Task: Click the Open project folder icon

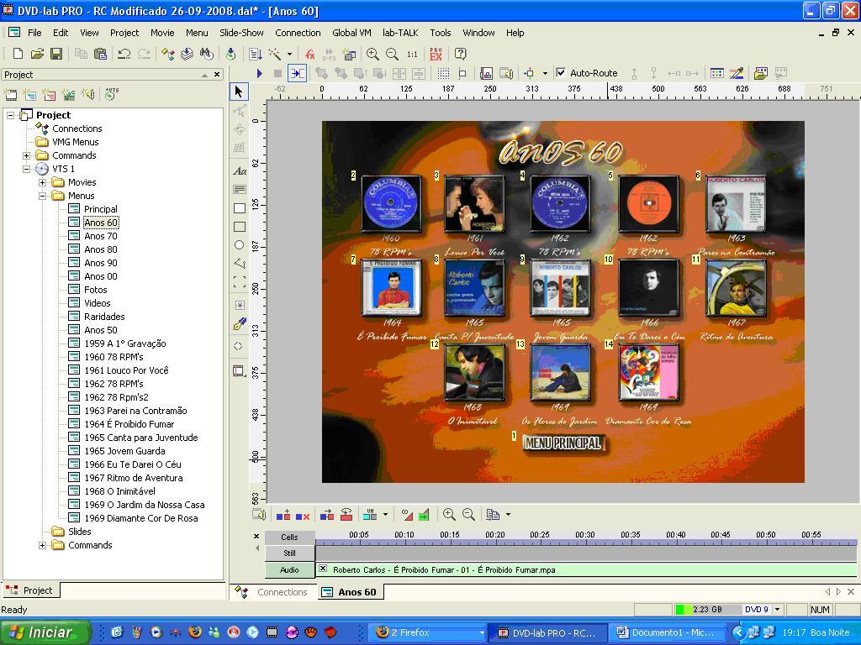Action: tap(37, 54)
